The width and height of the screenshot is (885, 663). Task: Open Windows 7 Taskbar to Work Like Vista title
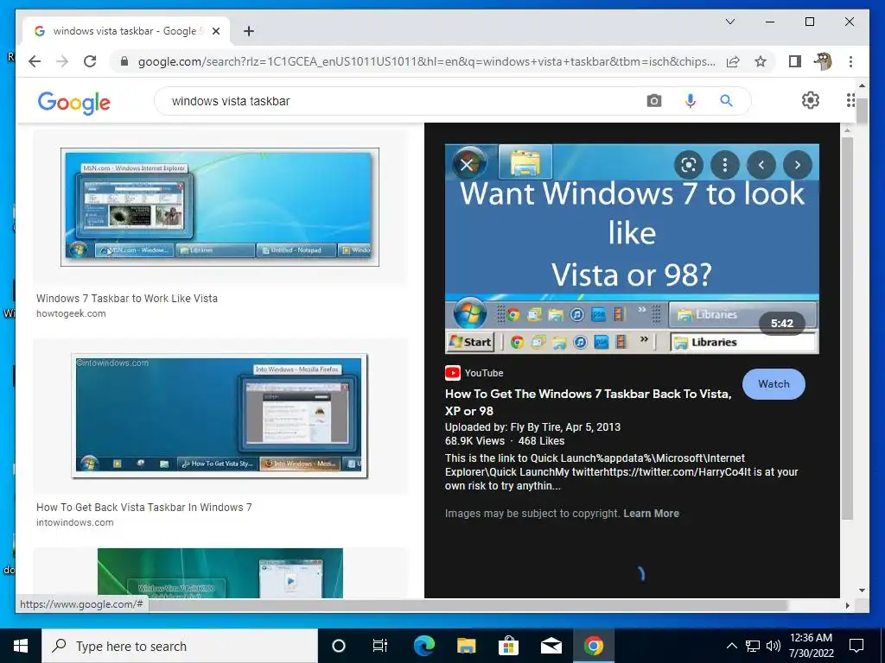127,298
